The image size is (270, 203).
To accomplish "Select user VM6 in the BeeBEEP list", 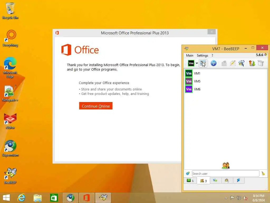I will point(226,89).
